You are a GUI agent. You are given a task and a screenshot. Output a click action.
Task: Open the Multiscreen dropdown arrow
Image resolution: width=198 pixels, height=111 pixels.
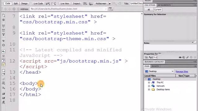coord(110,4)
